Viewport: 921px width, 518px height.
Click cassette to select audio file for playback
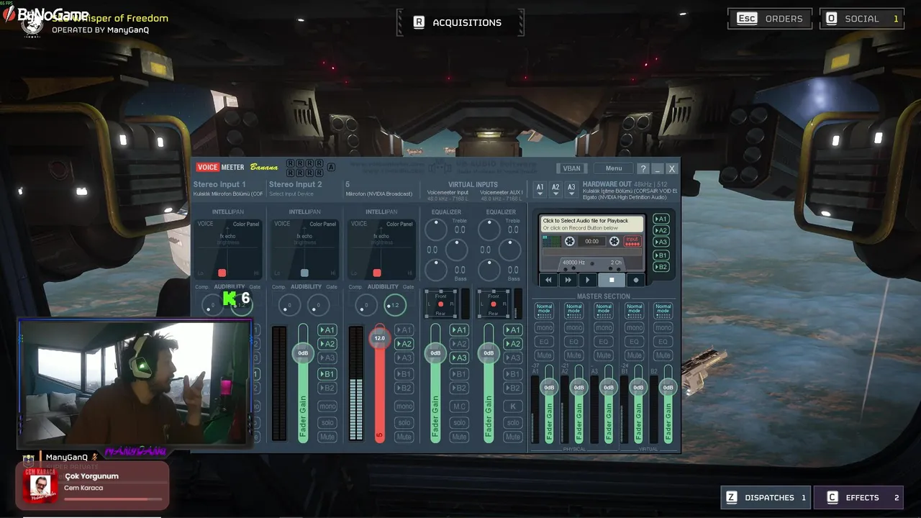592,224
